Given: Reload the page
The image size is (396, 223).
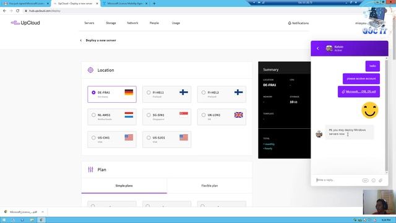Looking at the screenshot, I should [x=18, y=11].
